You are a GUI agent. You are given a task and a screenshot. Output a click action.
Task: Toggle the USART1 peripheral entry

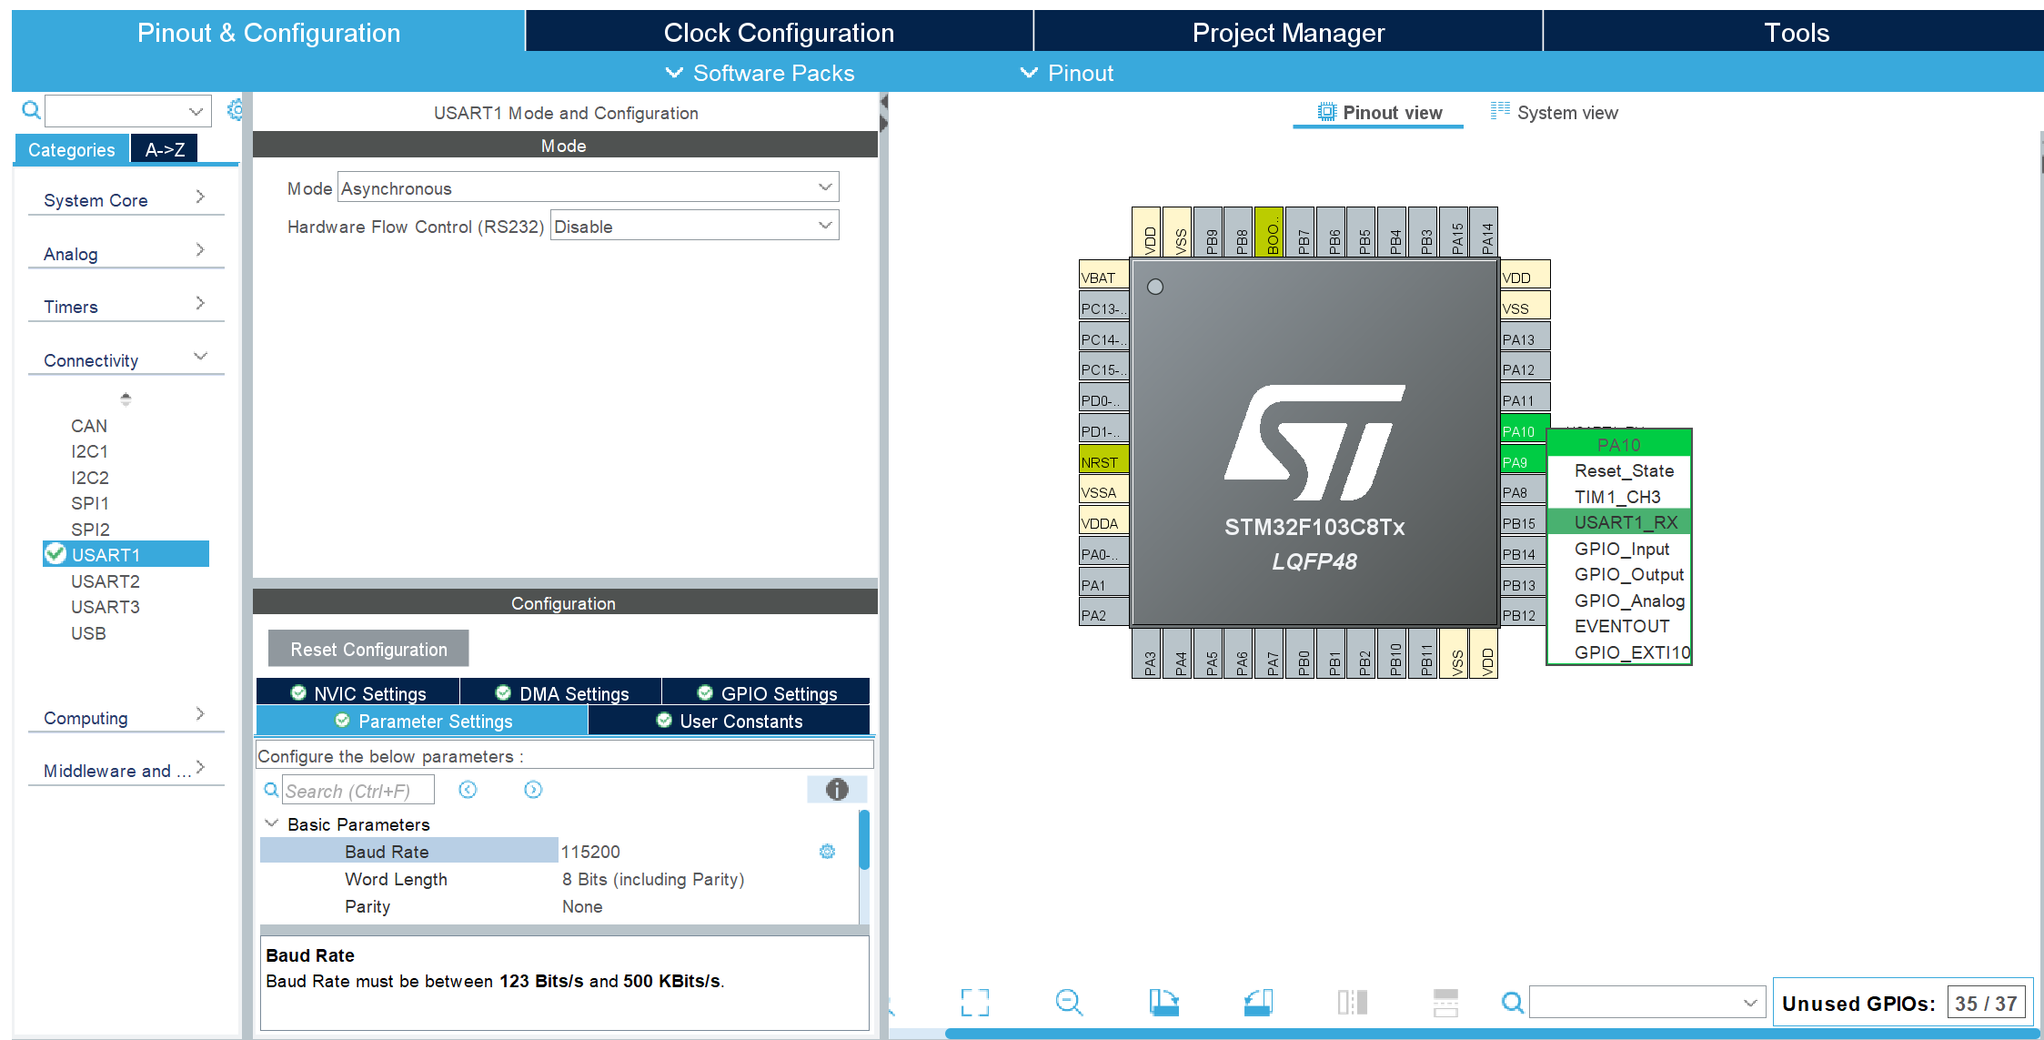(x=106, y=554)
